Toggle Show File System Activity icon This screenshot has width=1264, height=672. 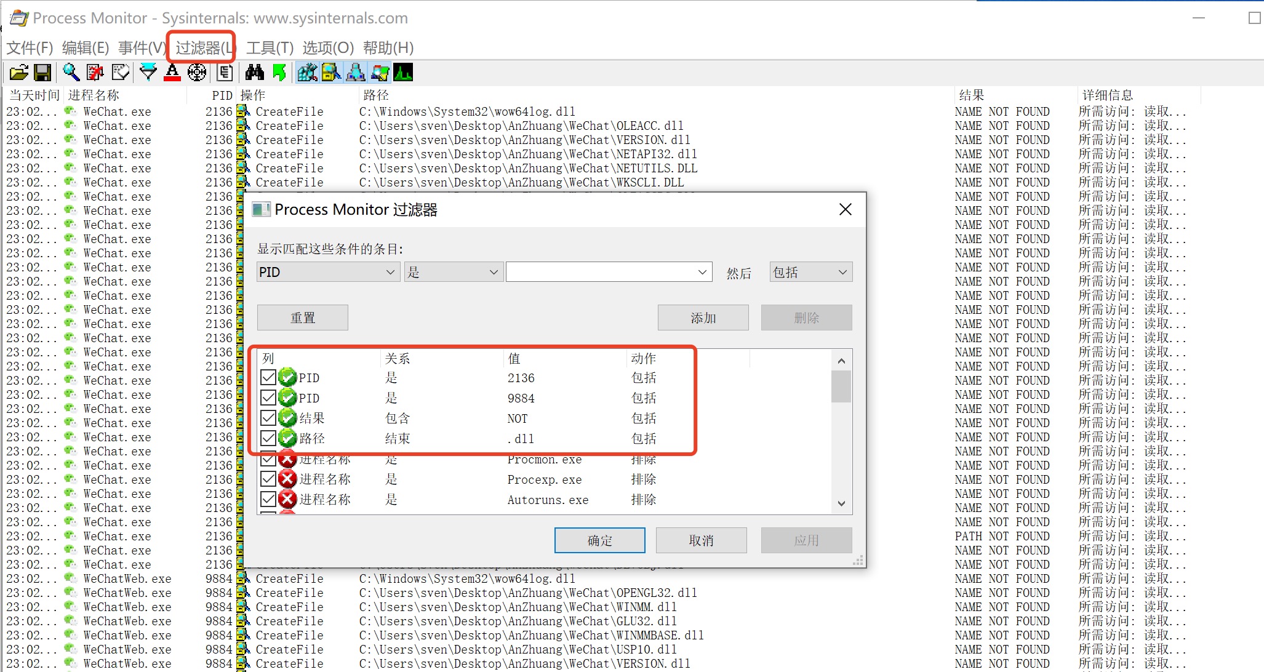point(331,73)
